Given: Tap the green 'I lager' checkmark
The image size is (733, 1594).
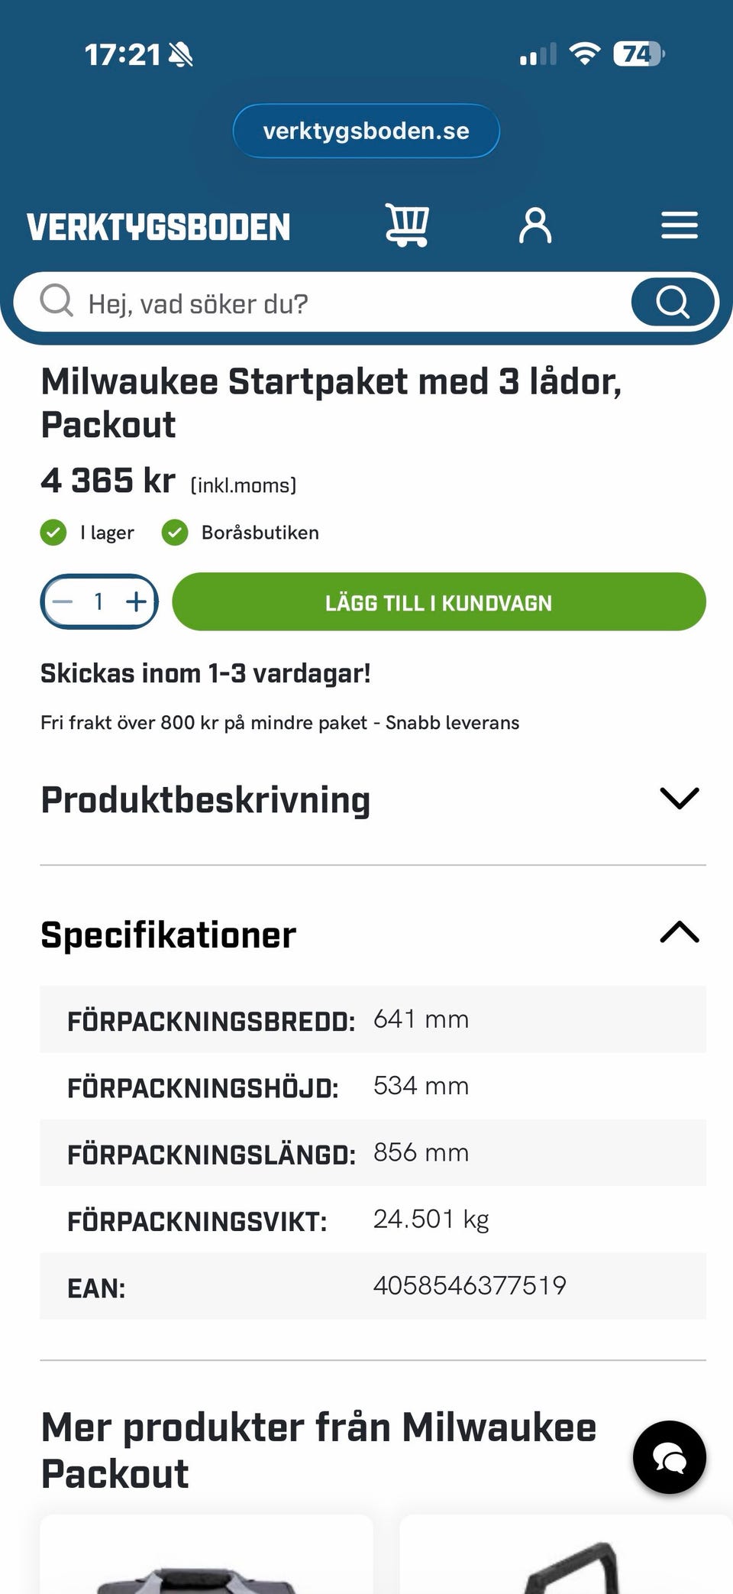Looking at the screenshot, I should 53,533.
